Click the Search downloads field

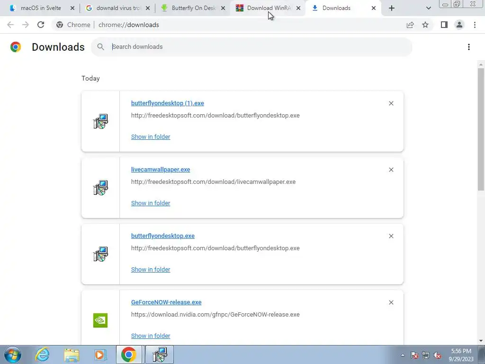251,47
